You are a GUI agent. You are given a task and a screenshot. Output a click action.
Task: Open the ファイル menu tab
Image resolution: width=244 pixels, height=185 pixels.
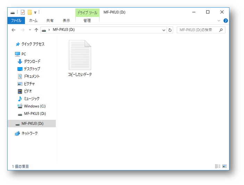16,21
